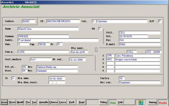Click the E.mail field
Image resolution: width=169 pixels, height=106 pixels.
[140, 44]
